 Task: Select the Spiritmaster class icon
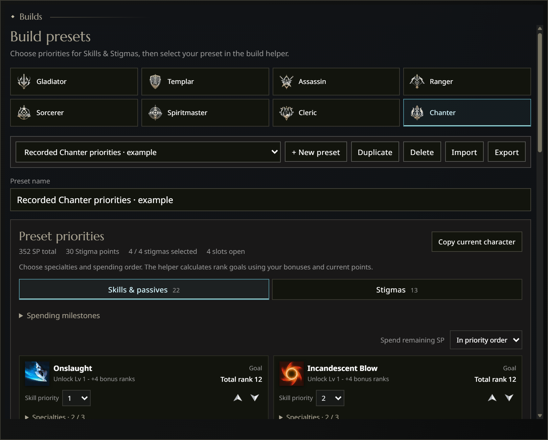tap(155, 113)
